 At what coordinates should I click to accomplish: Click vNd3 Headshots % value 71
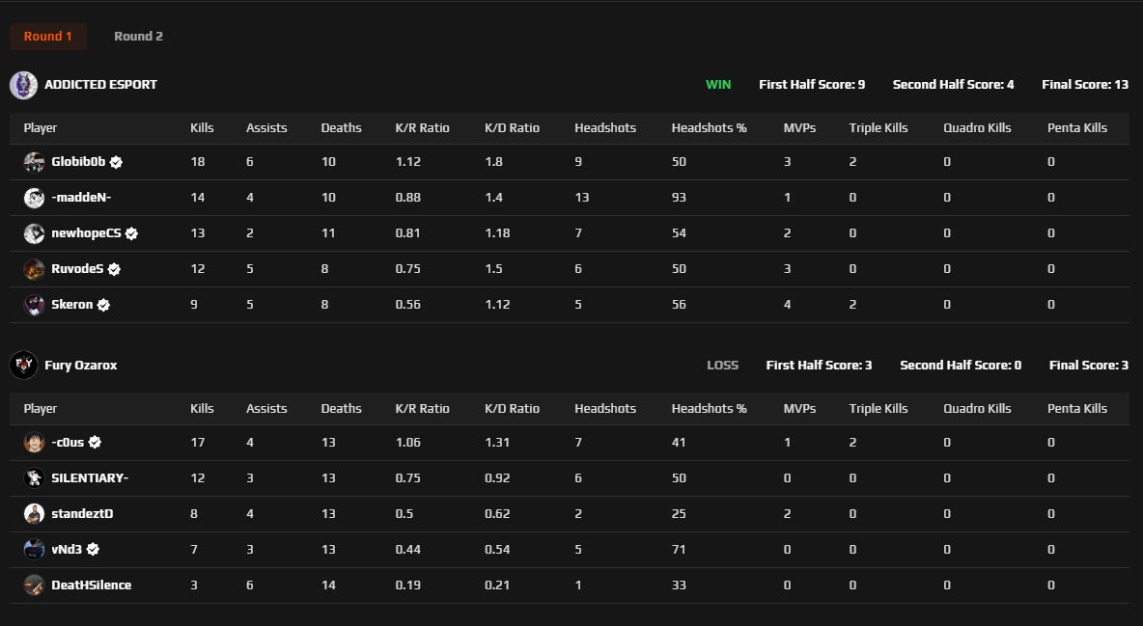coord(679,550)
